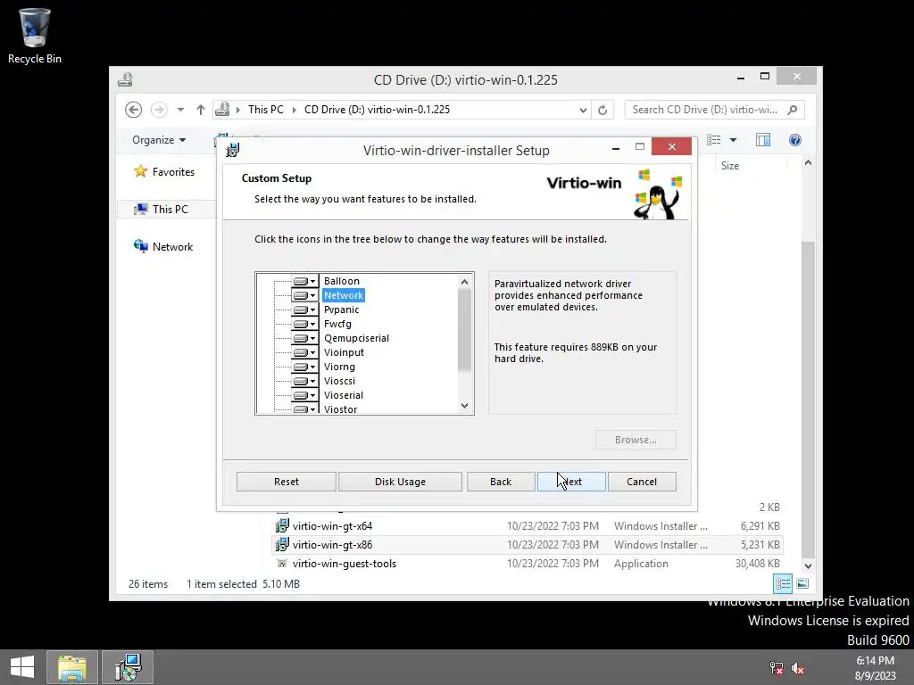
Task: Switch Explorer to details view icon
Action: pos(783,583)
